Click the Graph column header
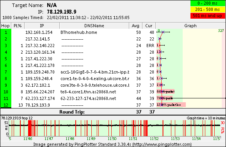 tap(190, 26)
